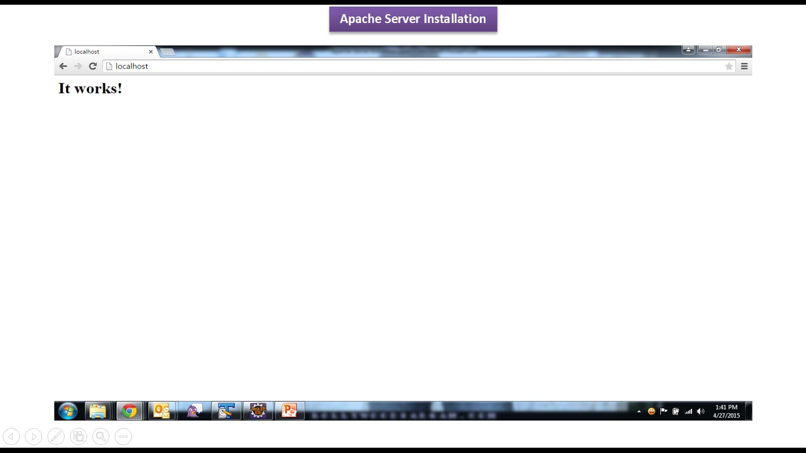The image size is (806, 453).
Task: Click the Apache Server Installation title box
Action: [x=413, y=19]
